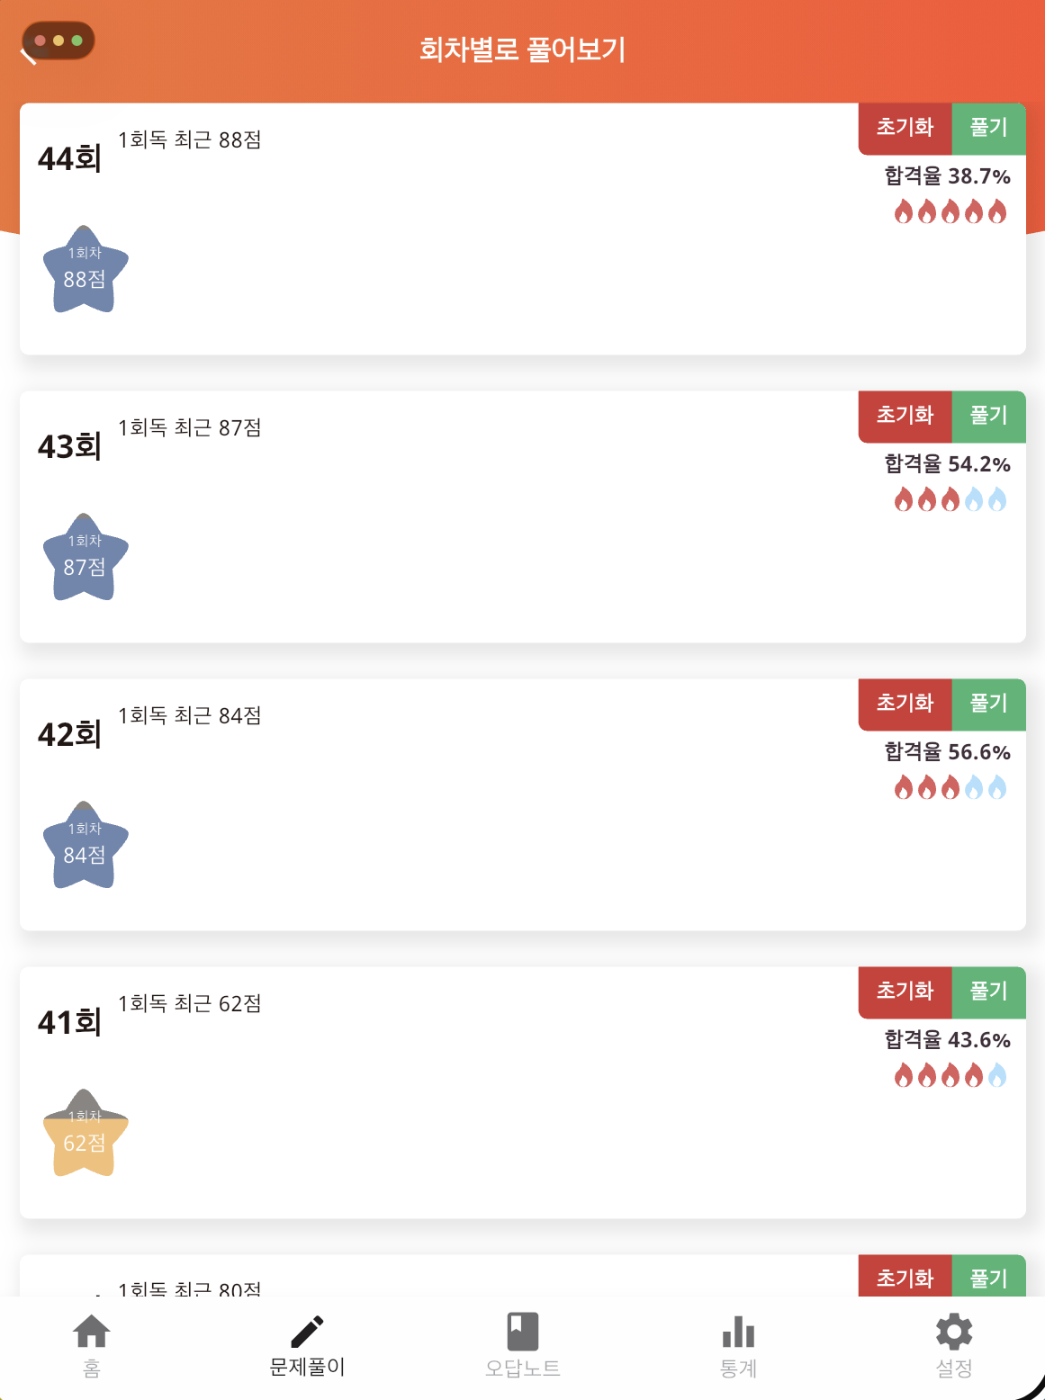This screenshot has width=1045, height=1400.
Task: Show the 통계 bar chart tab
Action: (x=738, y=1346)
